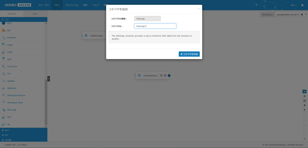
Task: Click the Schedule connector icon
Action: point(4,38)
